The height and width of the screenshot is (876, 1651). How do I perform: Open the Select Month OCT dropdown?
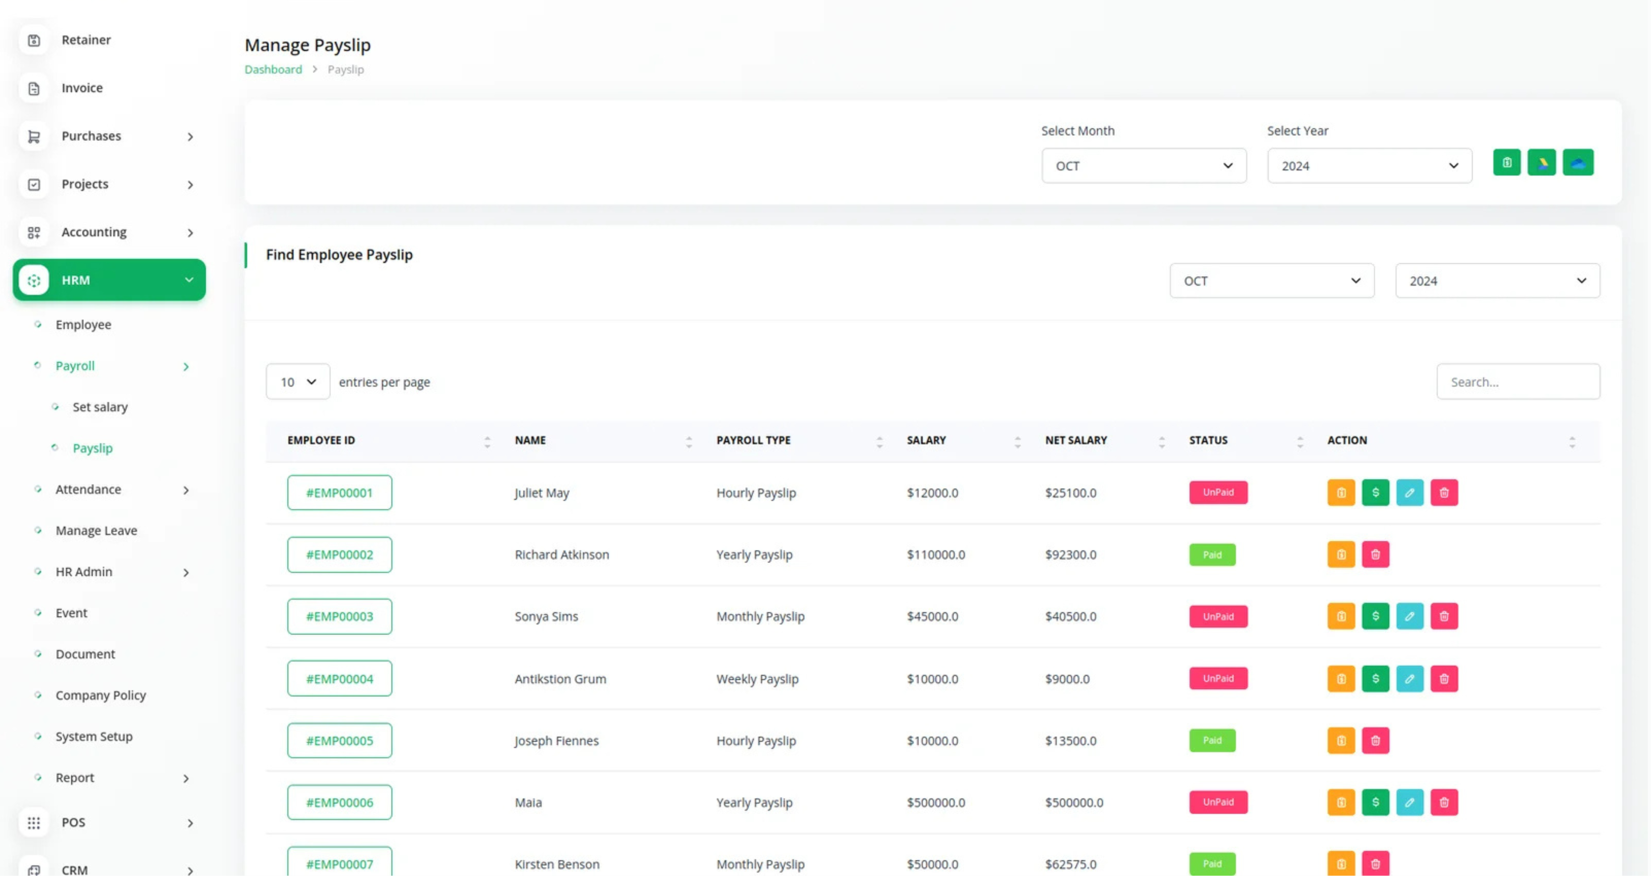pyautogui.click(x=1144, y=166)
